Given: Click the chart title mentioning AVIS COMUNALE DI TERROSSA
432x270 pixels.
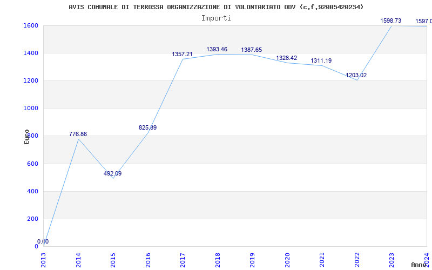Looking at the screenshot, I should (x=216, y=7).
